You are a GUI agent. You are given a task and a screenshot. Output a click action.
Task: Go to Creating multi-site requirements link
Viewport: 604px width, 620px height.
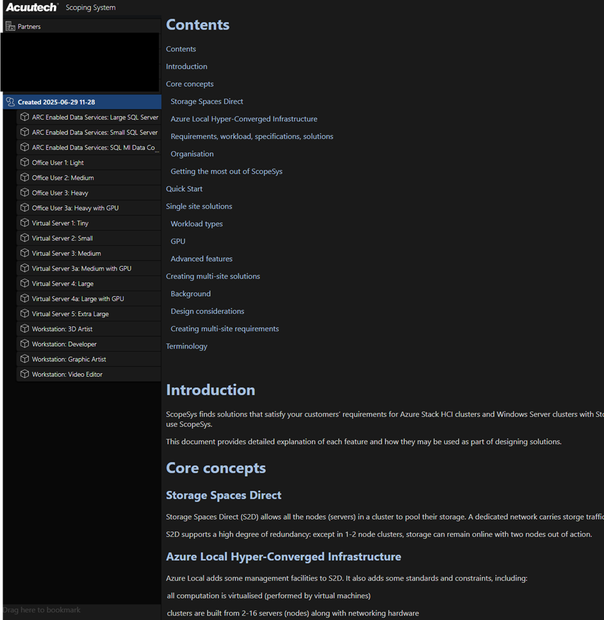tap(225, 329)
